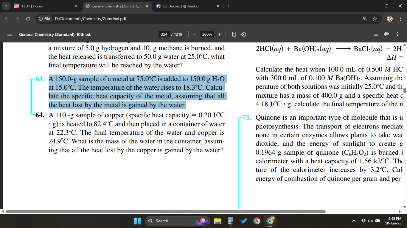Click the '4.18 J/°C · g' text
This screenshot has width=407, height=228.
(x=273, y=104)
